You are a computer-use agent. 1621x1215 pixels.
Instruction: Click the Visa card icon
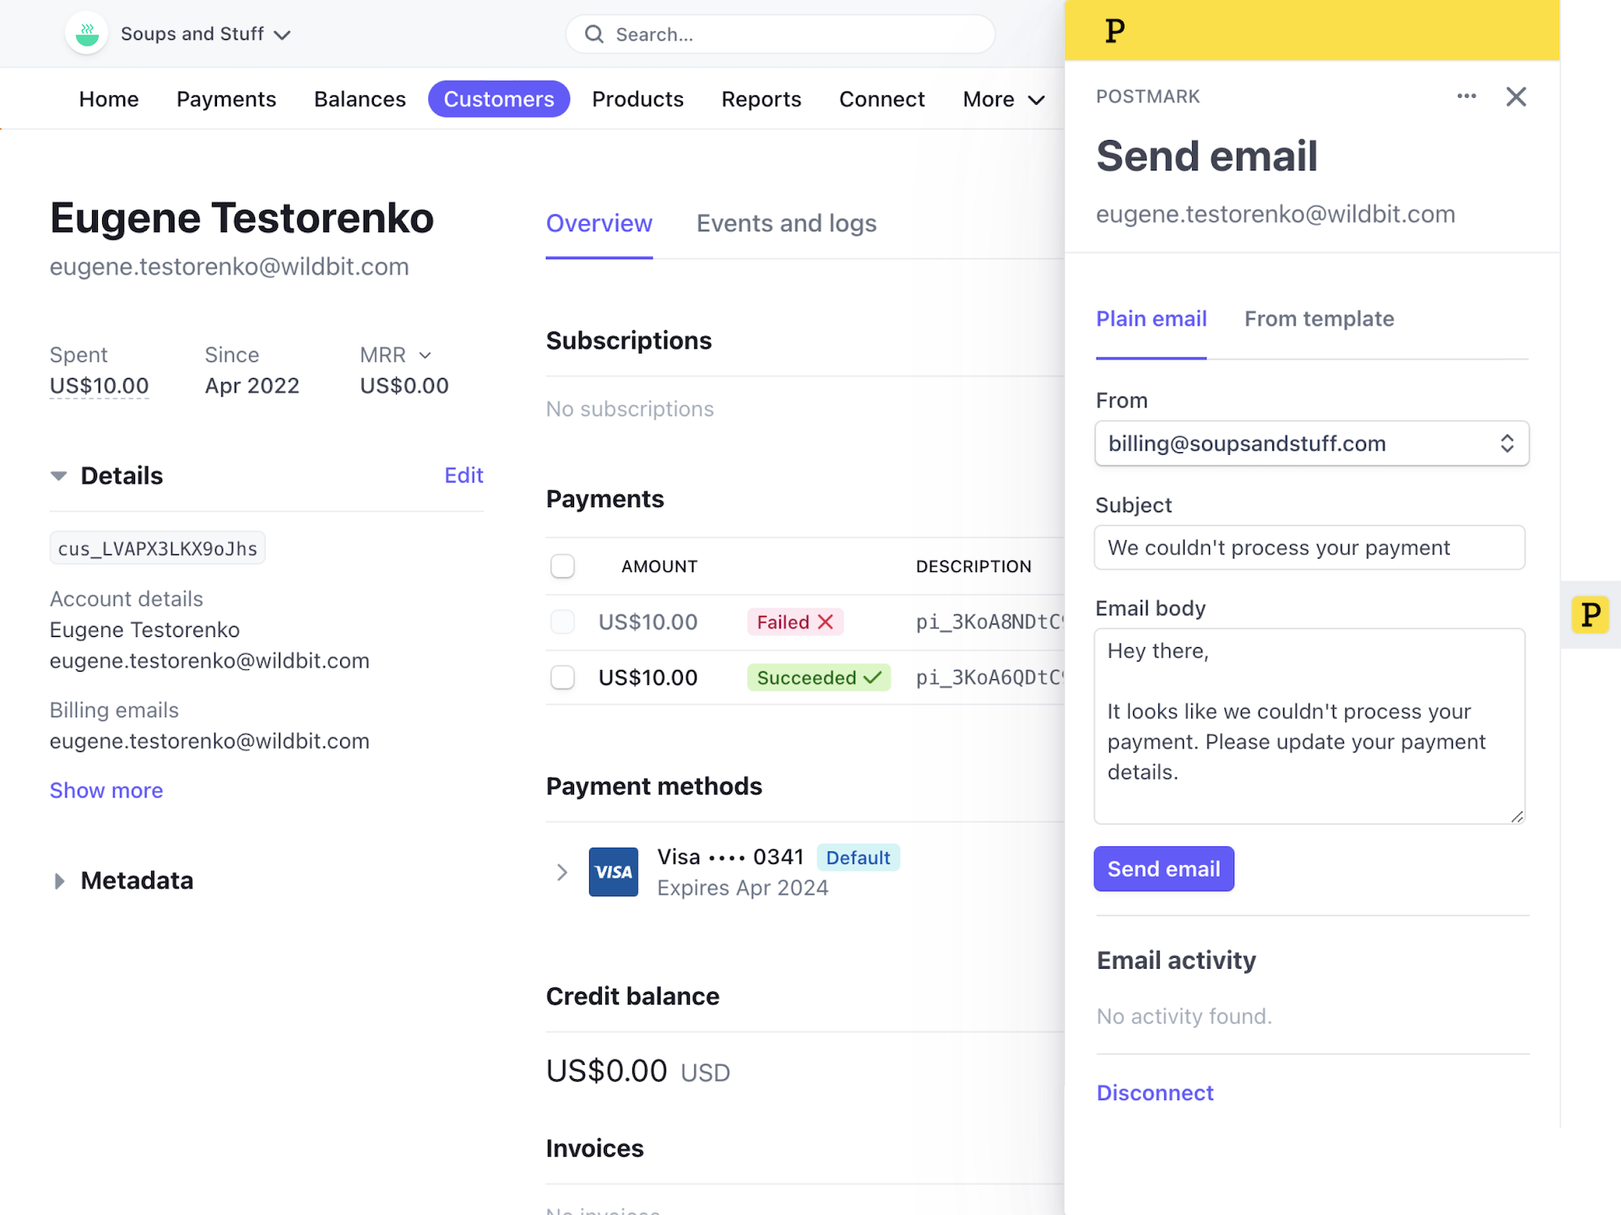coord(614,872)
